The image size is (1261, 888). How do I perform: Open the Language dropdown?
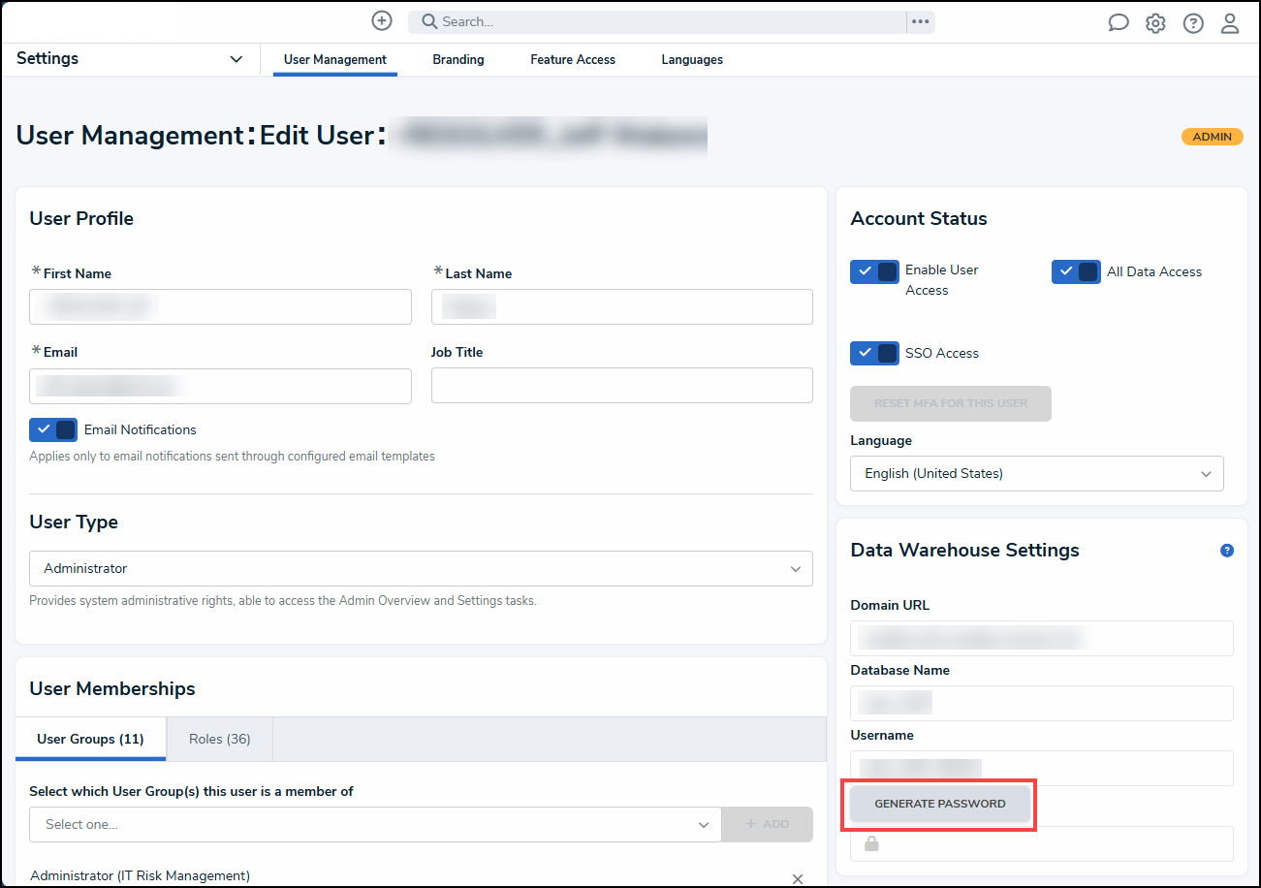[1037, 474]
